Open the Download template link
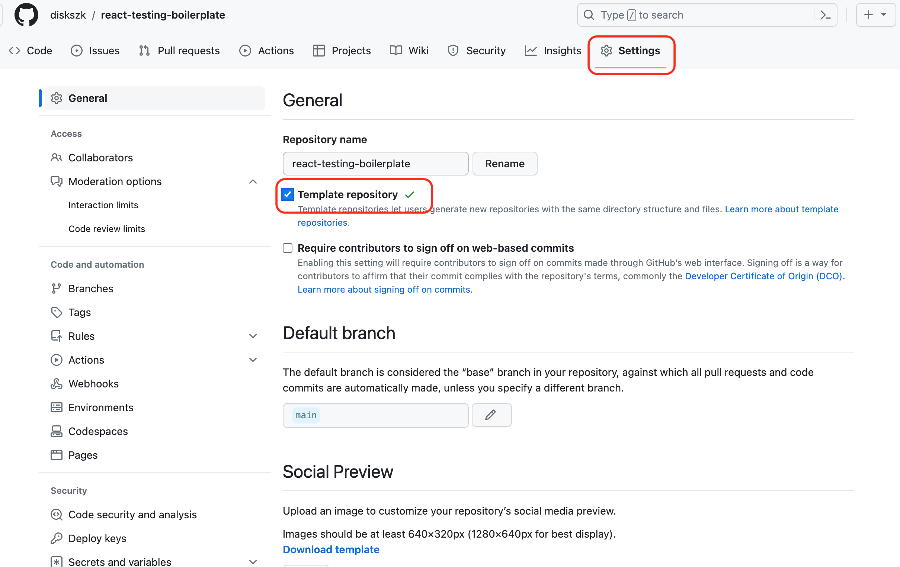This screenshot has height=567, width=900. tap(331, 550)
